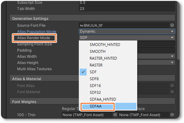Image resolution: width=184 pixels, height=123 pixels.
Task: Expand the Atlas Height dropdown arrow
Action: (172, 62)
